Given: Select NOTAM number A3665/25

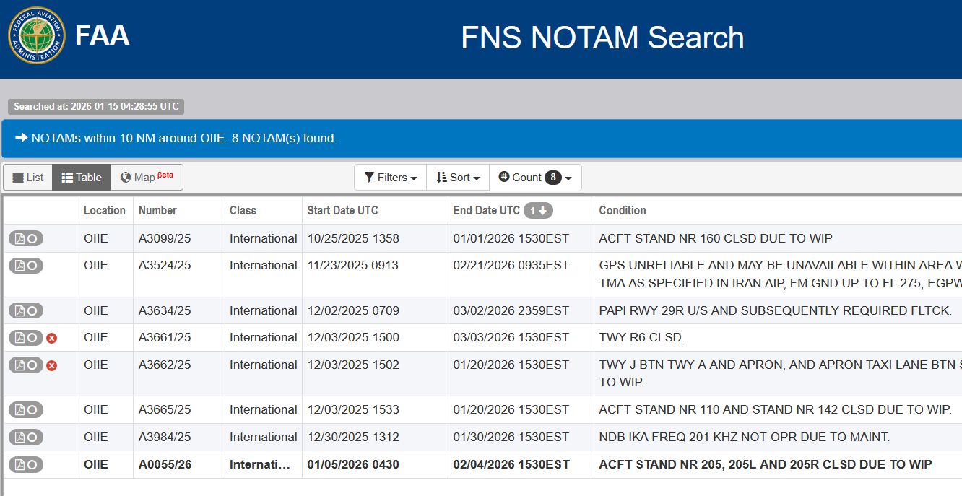Looking at the screenshot, I should pyautogui.click(x=165, y=410).
